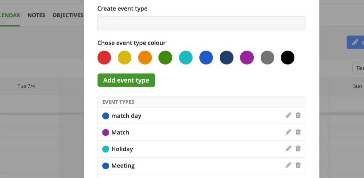364x178 pixels.
Task: Delete the Match event type
Action: pos(298,132)
